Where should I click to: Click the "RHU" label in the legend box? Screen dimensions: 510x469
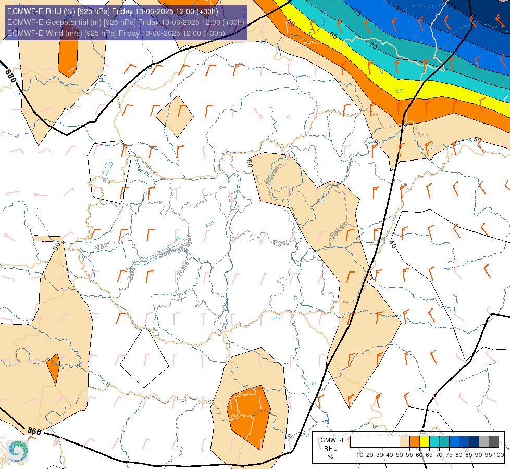pos(331,449)
